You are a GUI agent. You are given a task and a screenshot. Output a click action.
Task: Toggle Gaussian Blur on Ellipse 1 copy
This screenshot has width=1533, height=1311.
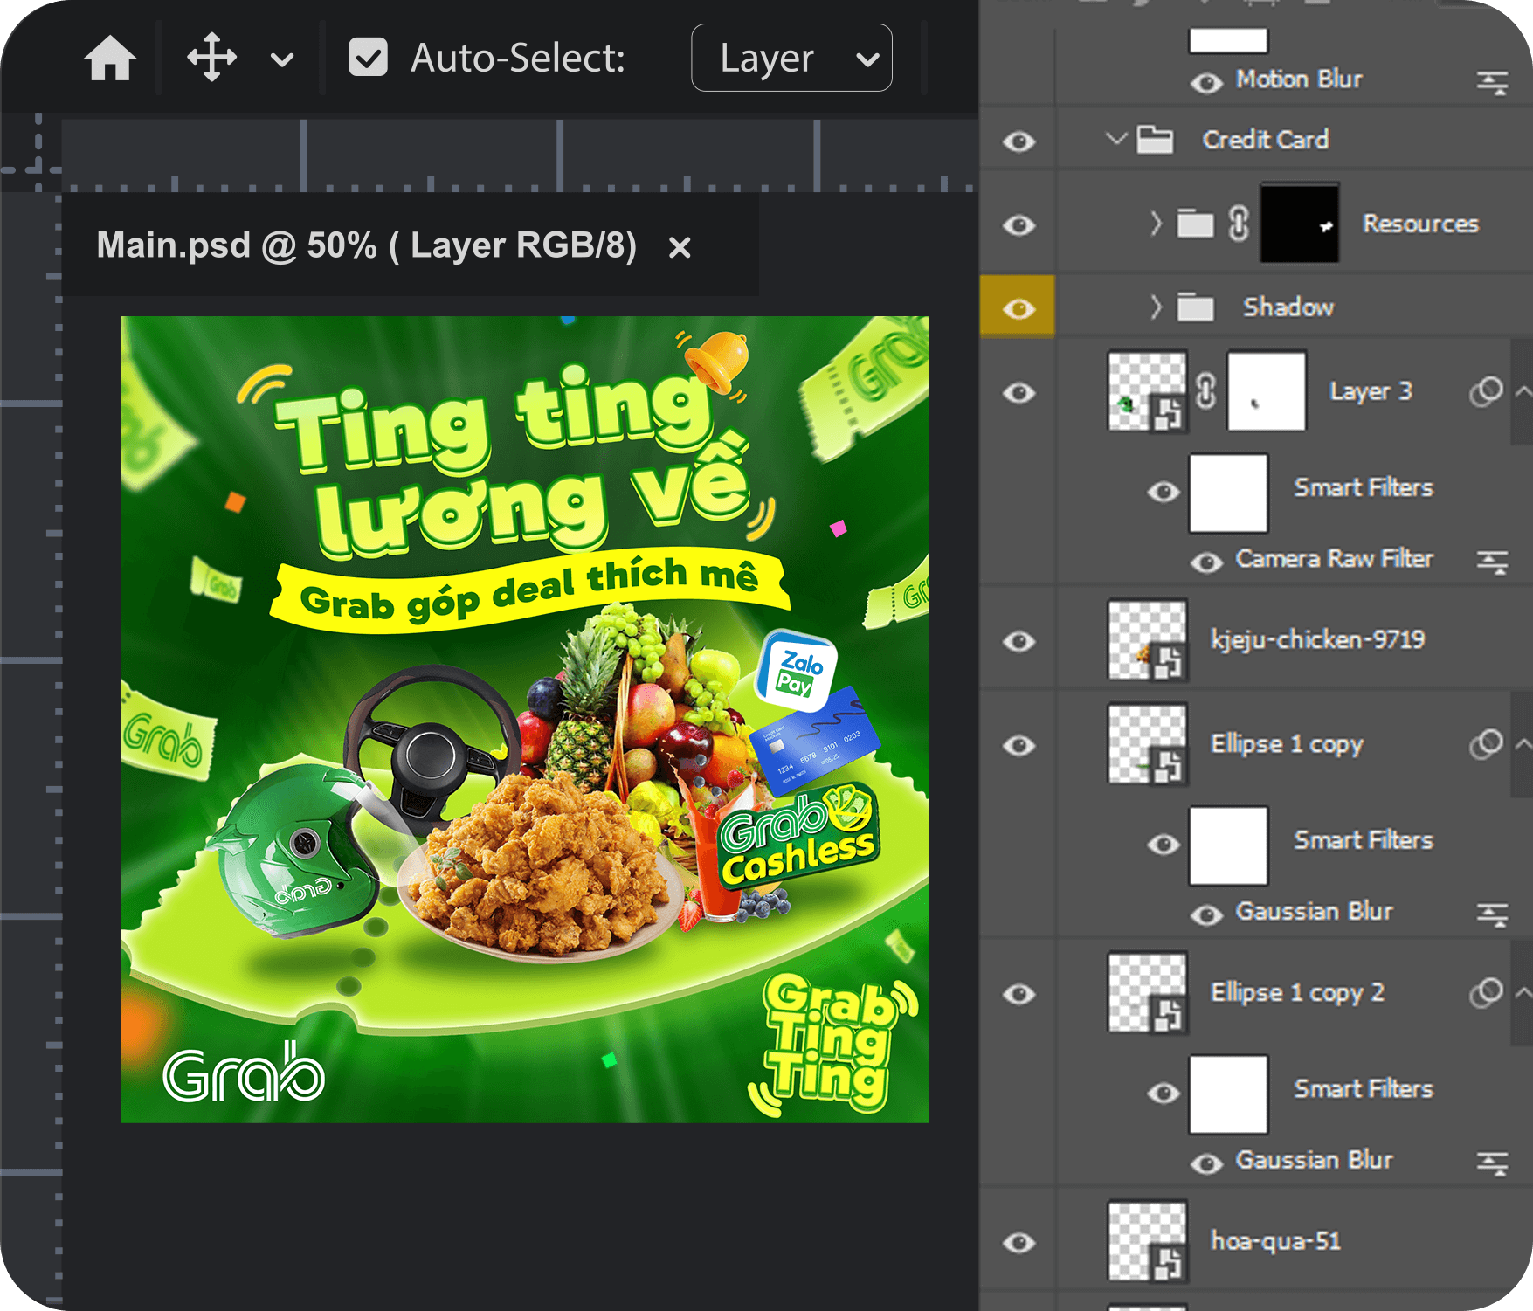(x=1206, y=914)
